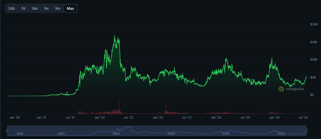Show the 1m chart range
Viewport: 321px width, 139px height.
click(x=46, y=8)
